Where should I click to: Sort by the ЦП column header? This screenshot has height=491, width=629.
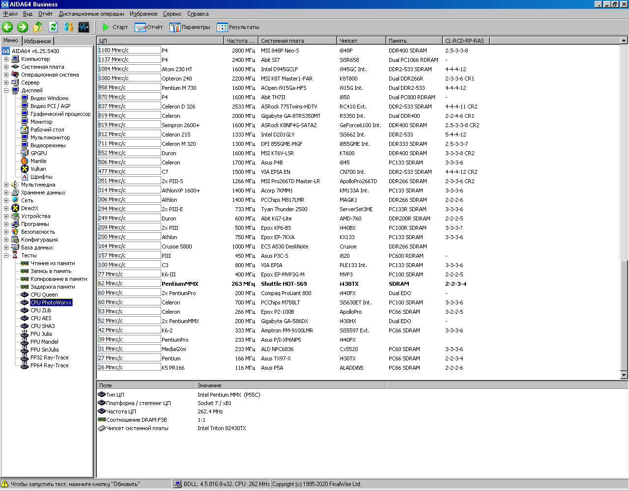tap(161, 41)
